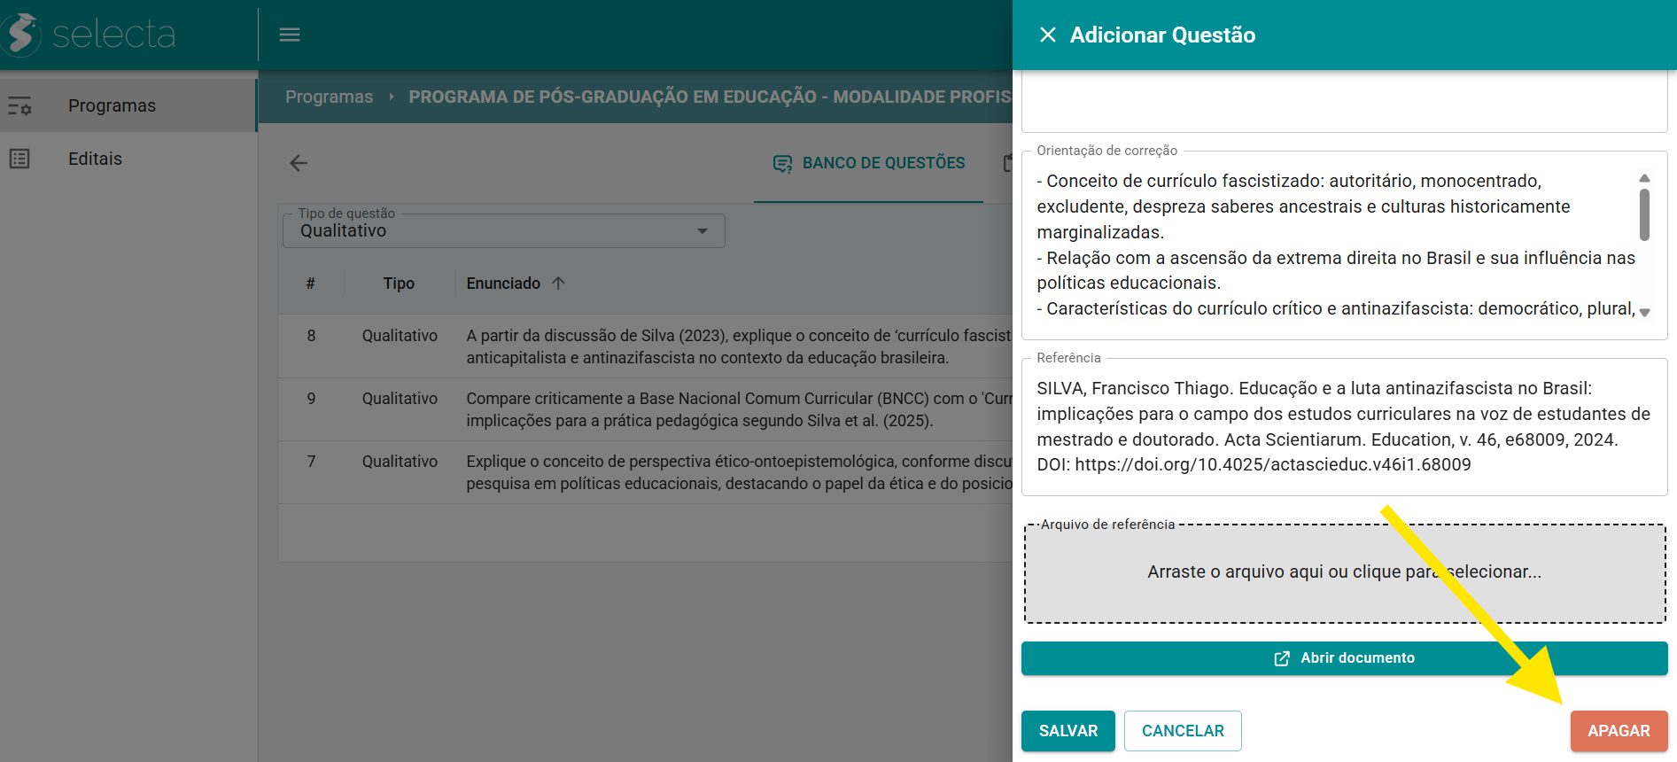This screenshot has width=1677, height=762.
Task: Go back using the left arrow
Action: [299, 163]
